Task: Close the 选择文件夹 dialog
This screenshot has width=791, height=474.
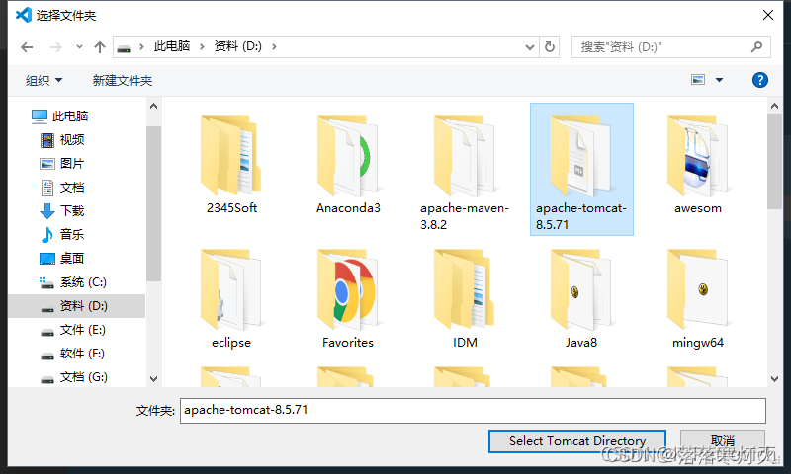Action: pyautogui.click(x=768, y=15)
